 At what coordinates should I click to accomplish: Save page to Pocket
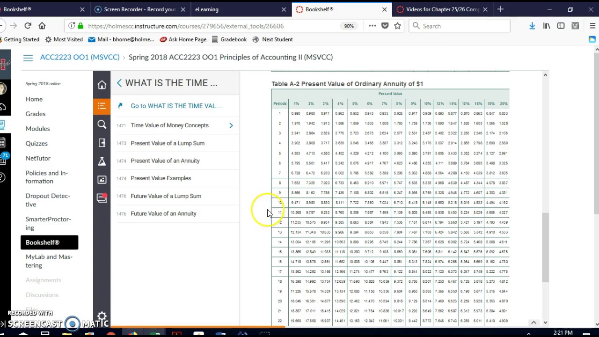385,26
